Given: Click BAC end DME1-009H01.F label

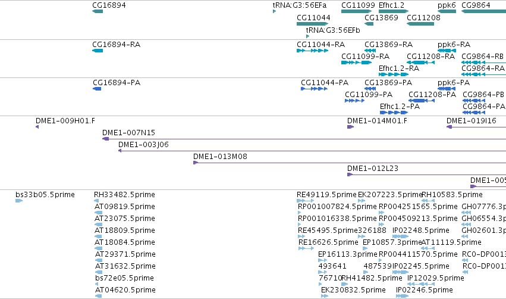Looking at the screenshot, I should (x=65, y=120).
